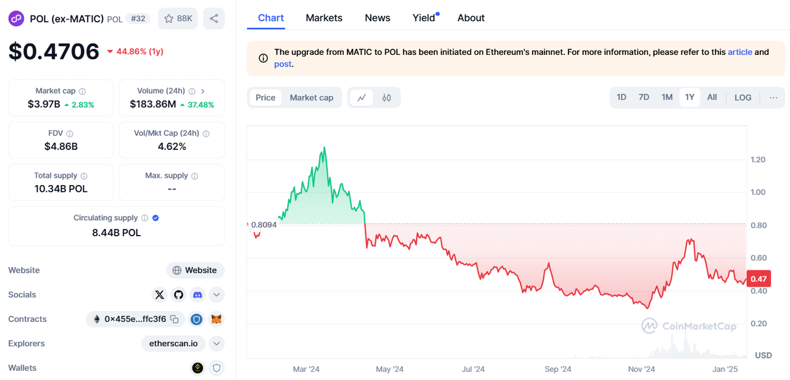Set chart range to 1Y
Image resolution: width=790 pixels, height=380 pixels.
pyautogui.click(x=690, y=97)
